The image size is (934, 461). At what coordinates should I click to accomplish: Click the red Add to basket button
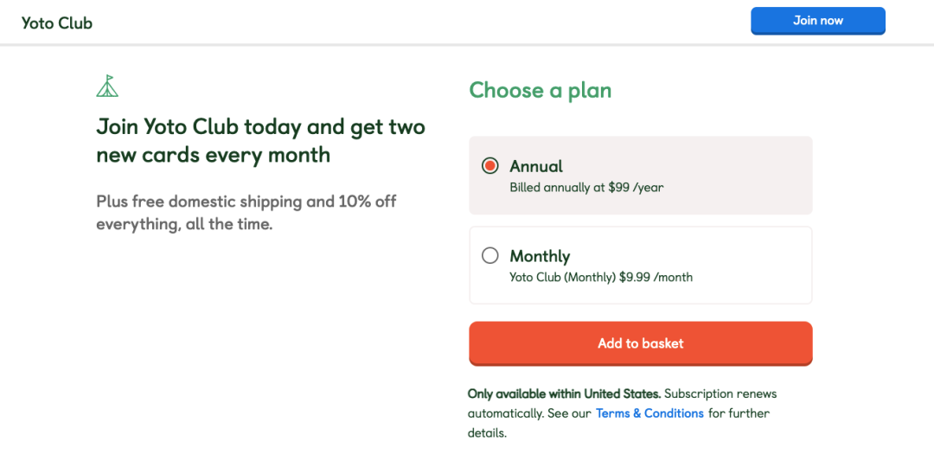click(640, 343)
